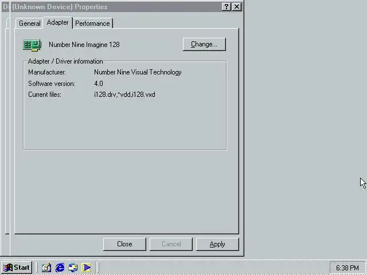Screen dimensions: 367x275
Task: Click the display adapter card icon
Action: [32, 45]
